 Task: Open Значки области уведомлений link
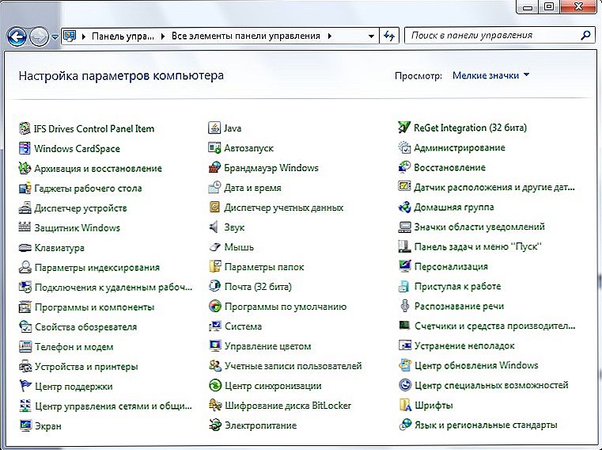point(479,227)
